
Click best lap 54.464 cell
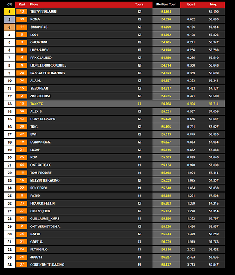point(166,12)
